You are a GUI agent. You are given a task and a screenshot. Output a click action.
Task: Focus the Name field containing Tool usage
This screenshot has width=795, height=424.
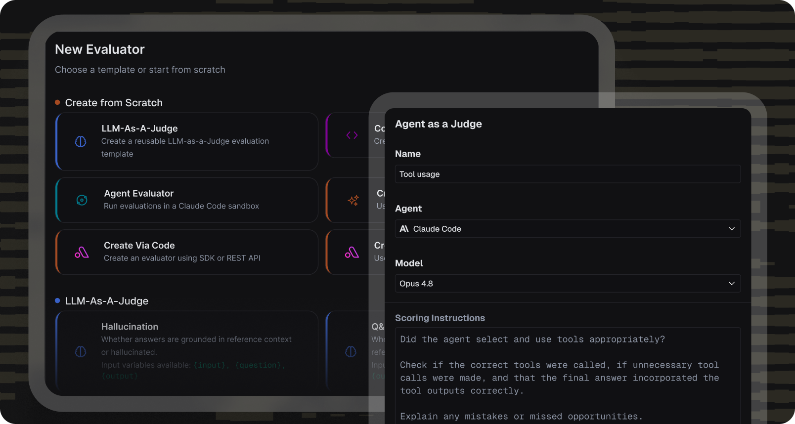tap(568, 174)
